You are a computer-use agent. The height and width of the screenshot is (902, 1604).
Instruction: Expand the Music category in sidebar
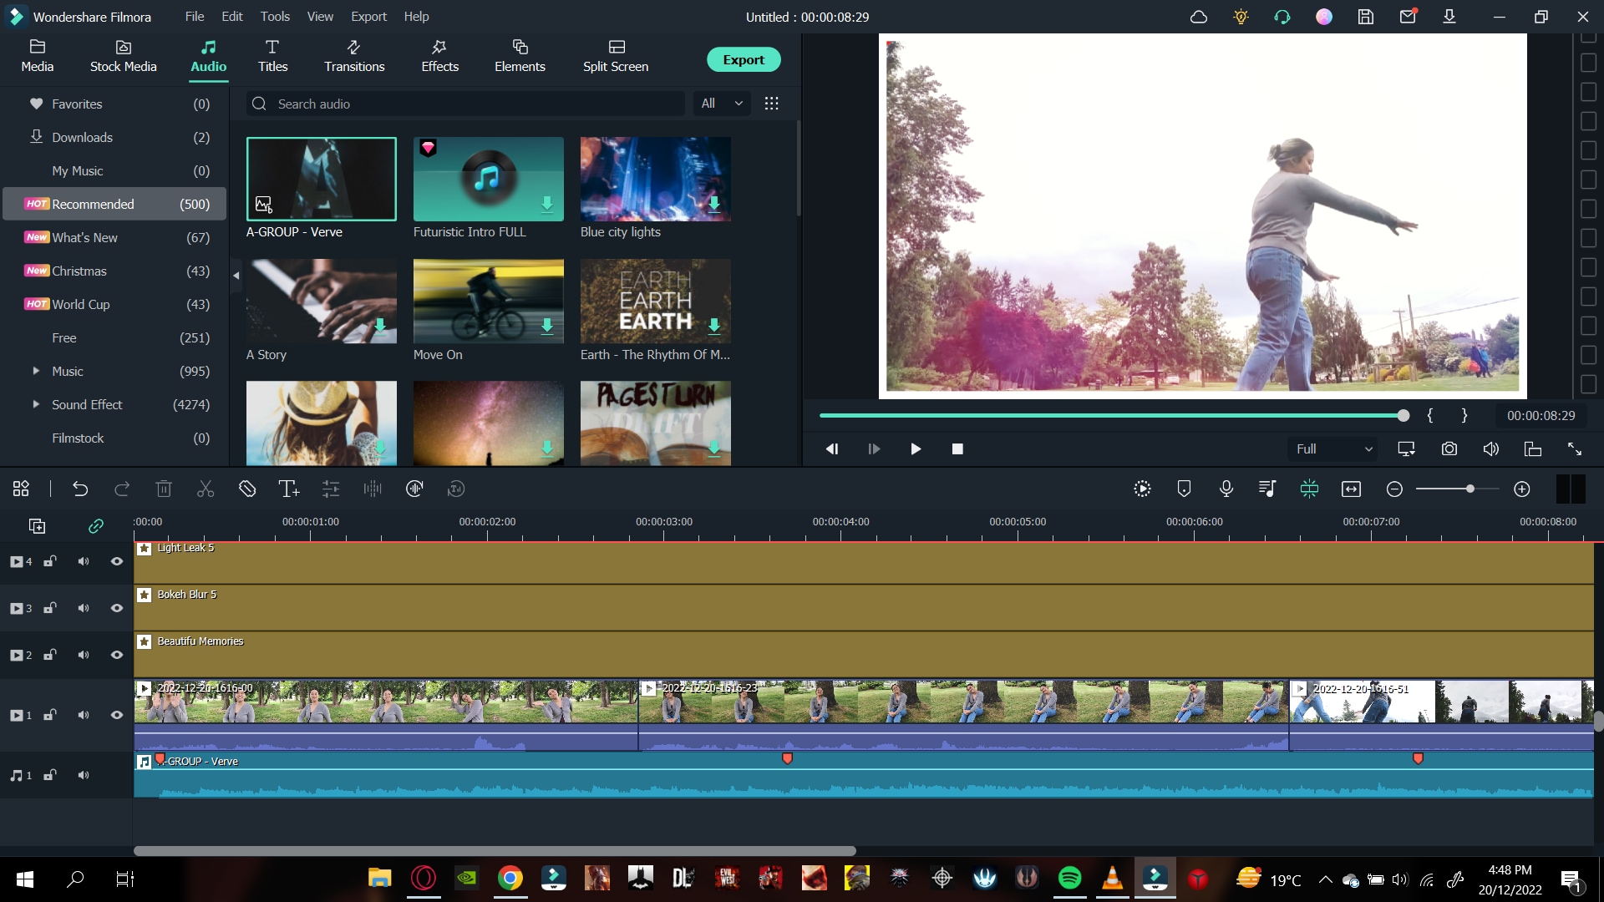point(35,371)
